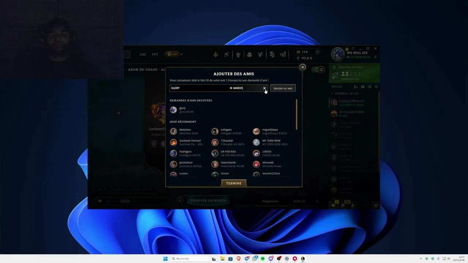
Task: Select recent player shiruneki avatar
Action: coord(256,164)
